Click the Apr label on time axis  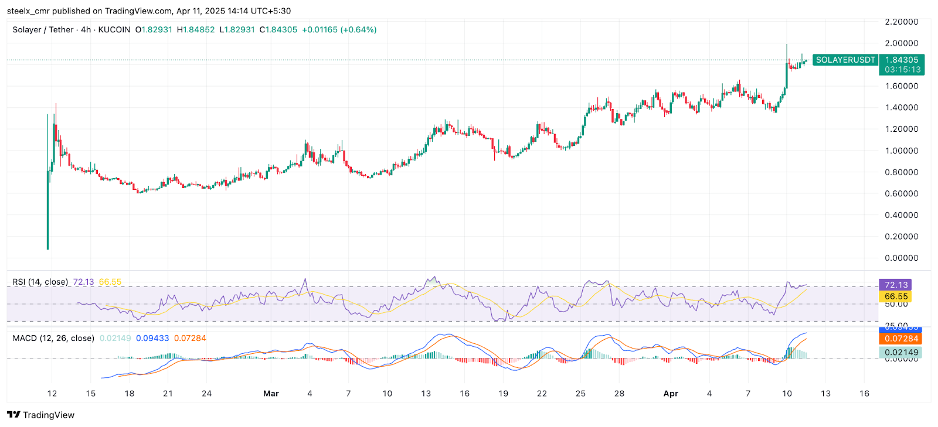coord(671,394)
